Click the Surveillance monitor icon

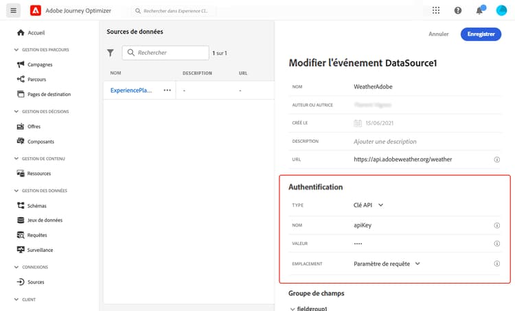click(x=21, y=250)
